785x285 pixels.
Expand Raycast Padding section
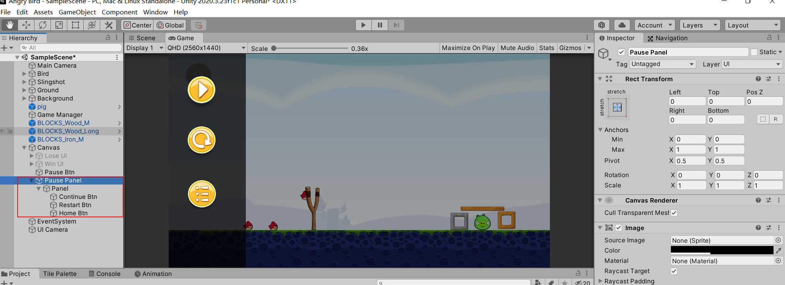click(x=600, y=281)
